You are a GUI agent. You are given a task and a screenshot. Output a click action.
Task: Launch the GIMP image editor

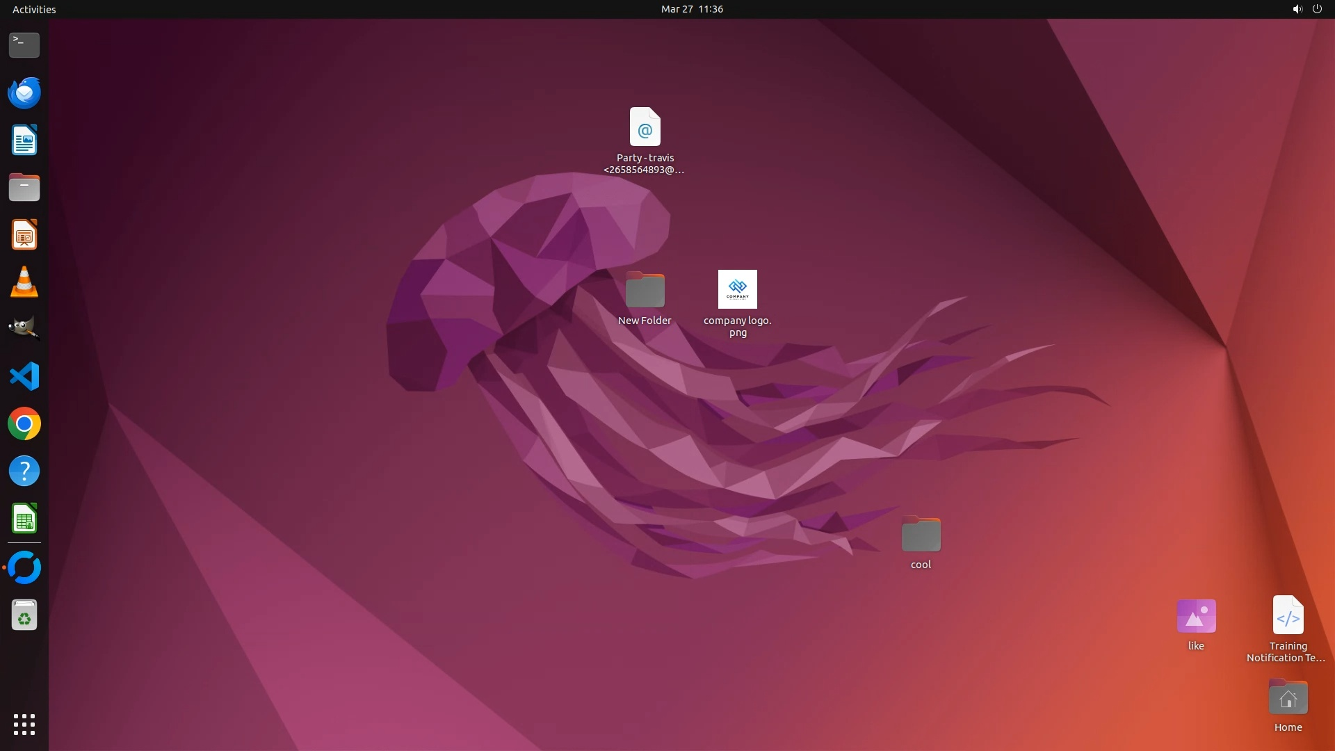point(24,329)
